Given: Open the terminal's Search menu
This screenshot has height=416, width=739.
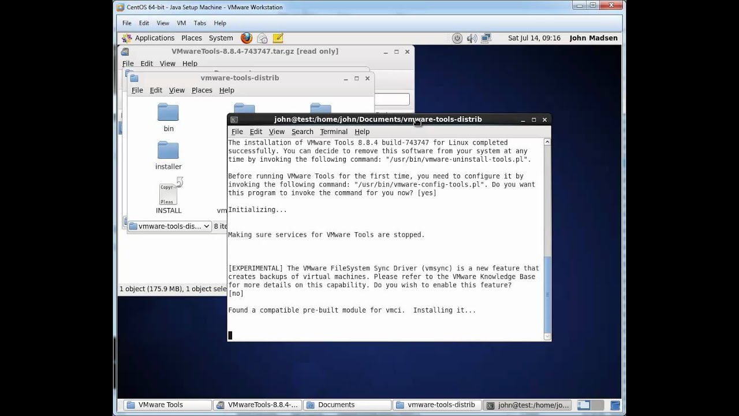Looking at the screenshot, I should (x=302, y=132).
